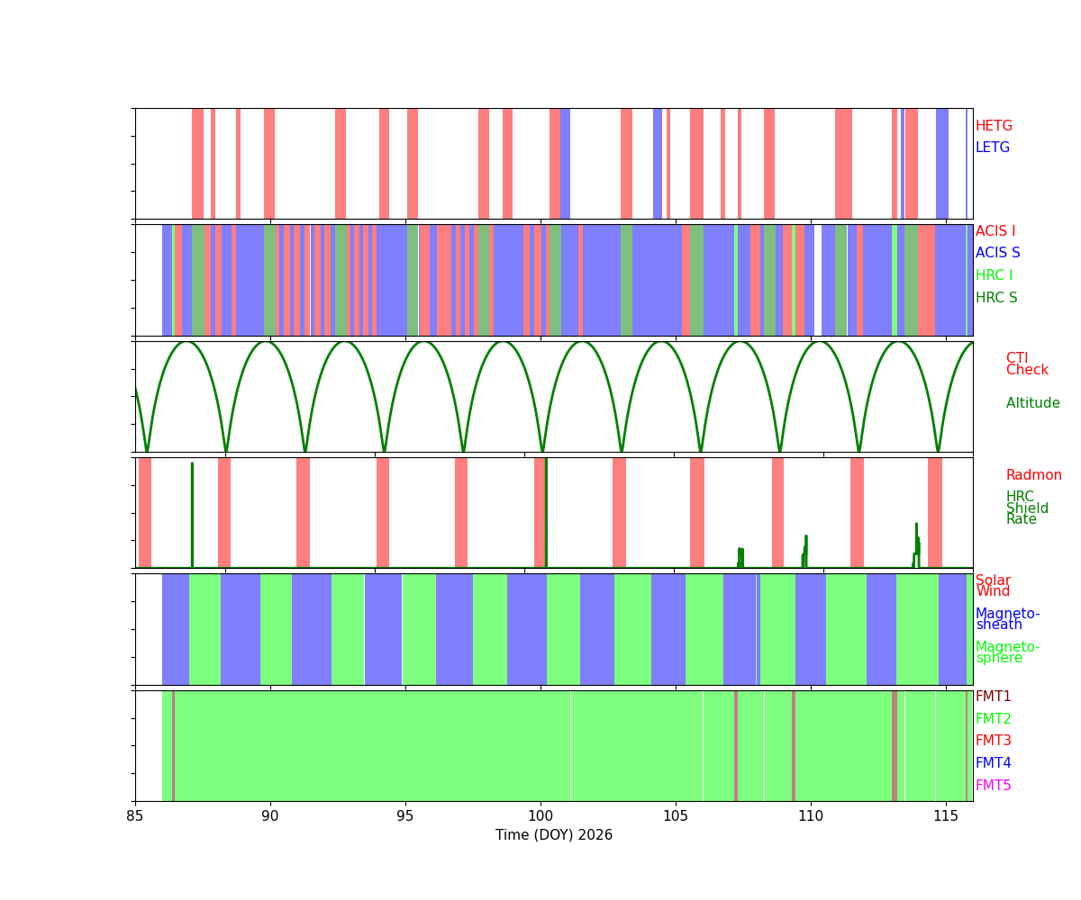Click the red CTI Check label
Screen dimensions: 1081x900
click(1026, 364)
